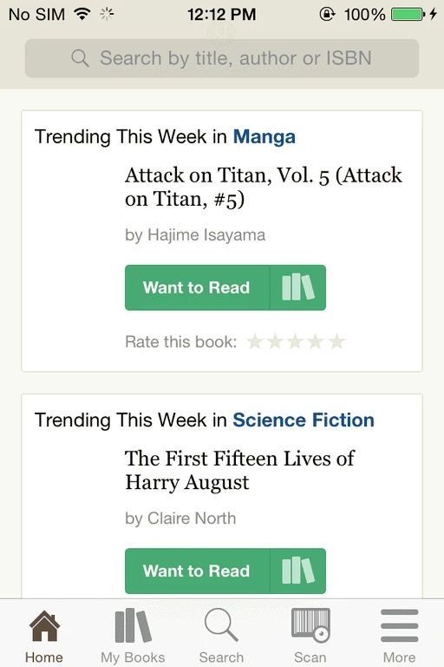Image resolution: width=444 pixels, height=667 pixels.
Task: Tap the Wi-Fi status icon
Action: click(x=82, y=14)
